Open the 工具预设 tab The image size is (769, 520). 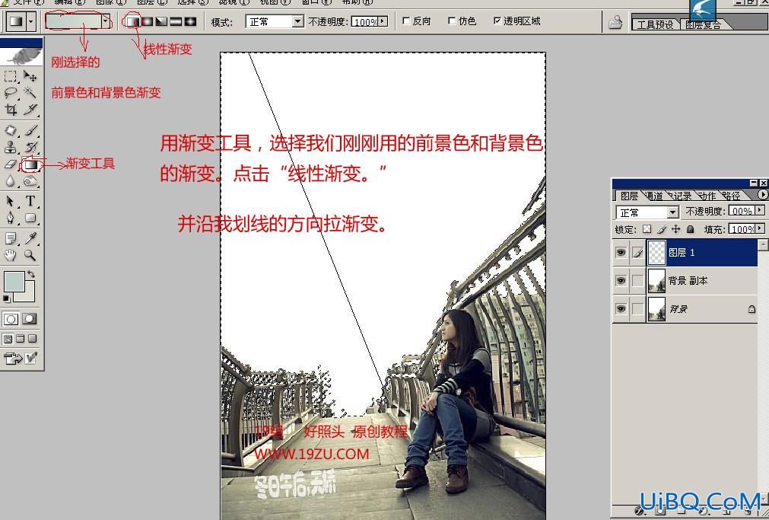655,24
